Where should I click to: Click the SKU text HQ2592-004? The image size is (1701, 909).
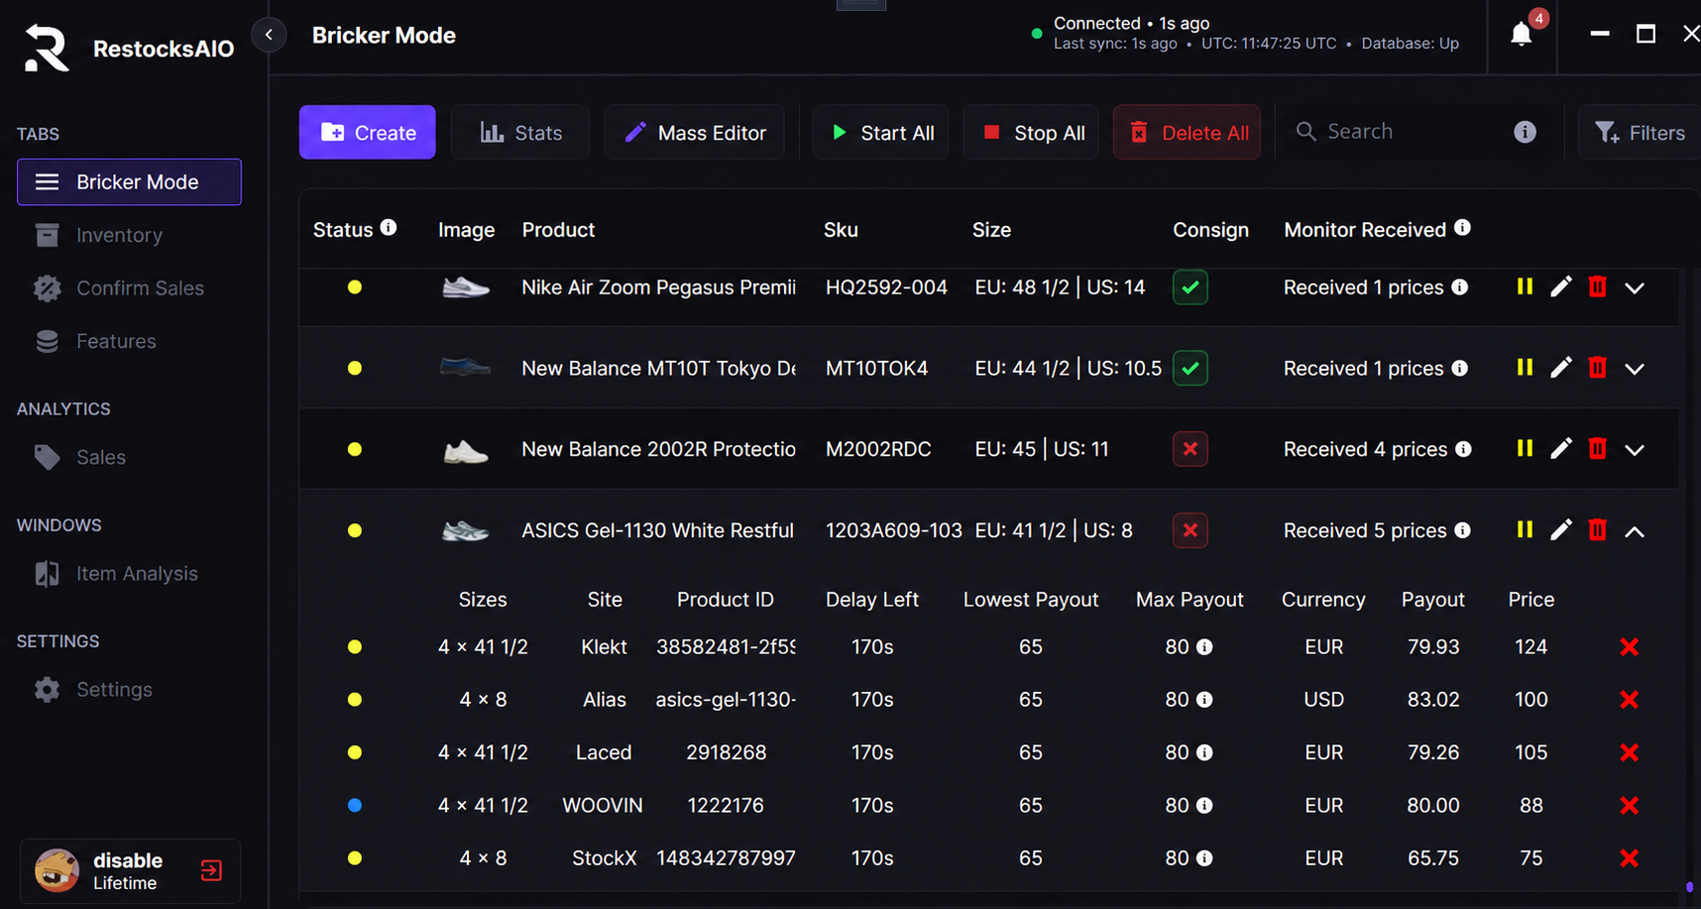(x=886, y=287)
